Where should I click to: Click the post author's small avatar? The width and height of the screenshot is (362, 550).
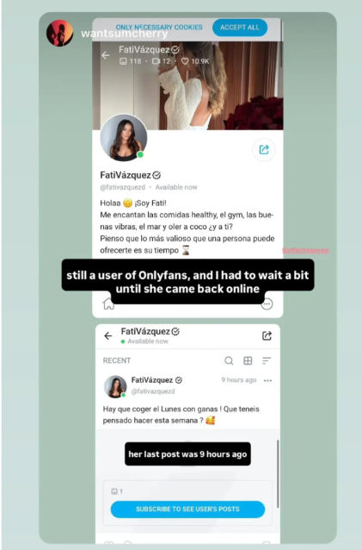pyautogui.click(x=115, y=386)
